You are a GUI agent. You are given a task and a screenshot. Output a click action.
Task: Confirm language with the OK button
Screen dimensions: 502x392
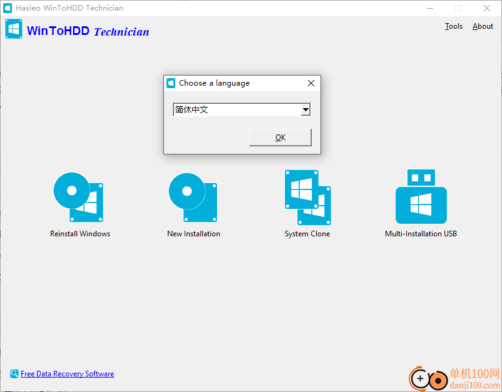coord(280,138)
